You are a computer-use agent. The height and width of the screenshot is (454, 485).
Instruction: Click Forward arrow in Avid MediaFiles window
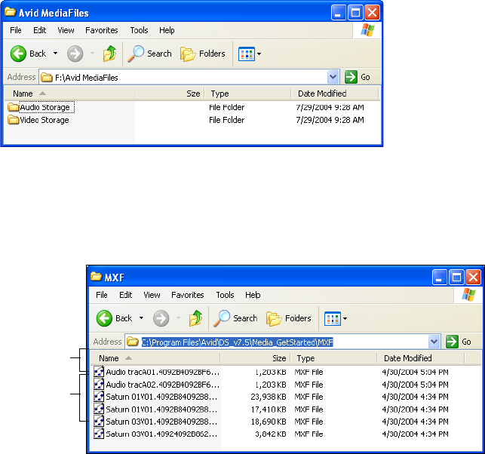click(75, 54)
